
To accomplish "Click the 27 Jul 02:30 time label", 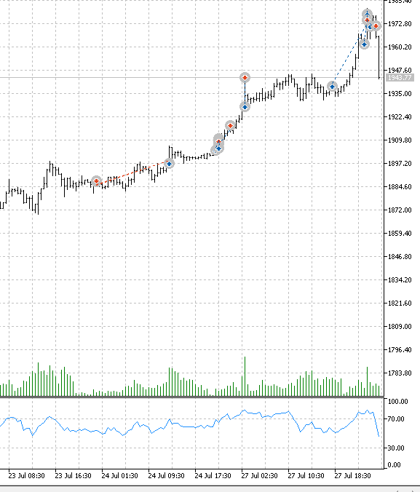I will (x=259, y=476).
